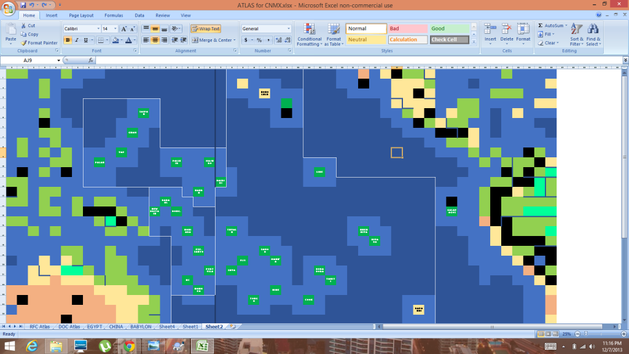The height and width of the screenshot is (354, 629).
Task: Click the Insert Function fx icon
Action: point(91,60)
